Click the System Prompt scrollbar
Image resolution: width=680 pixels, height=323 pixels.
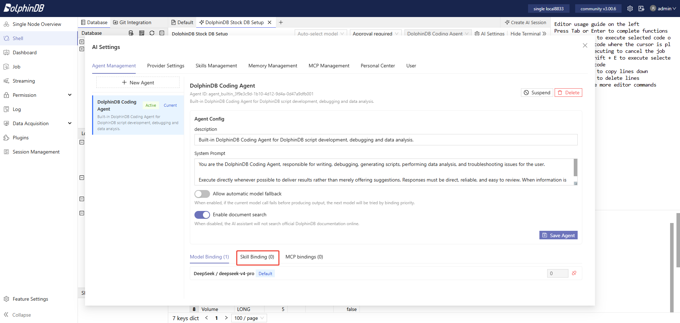(x=576, y=167)
